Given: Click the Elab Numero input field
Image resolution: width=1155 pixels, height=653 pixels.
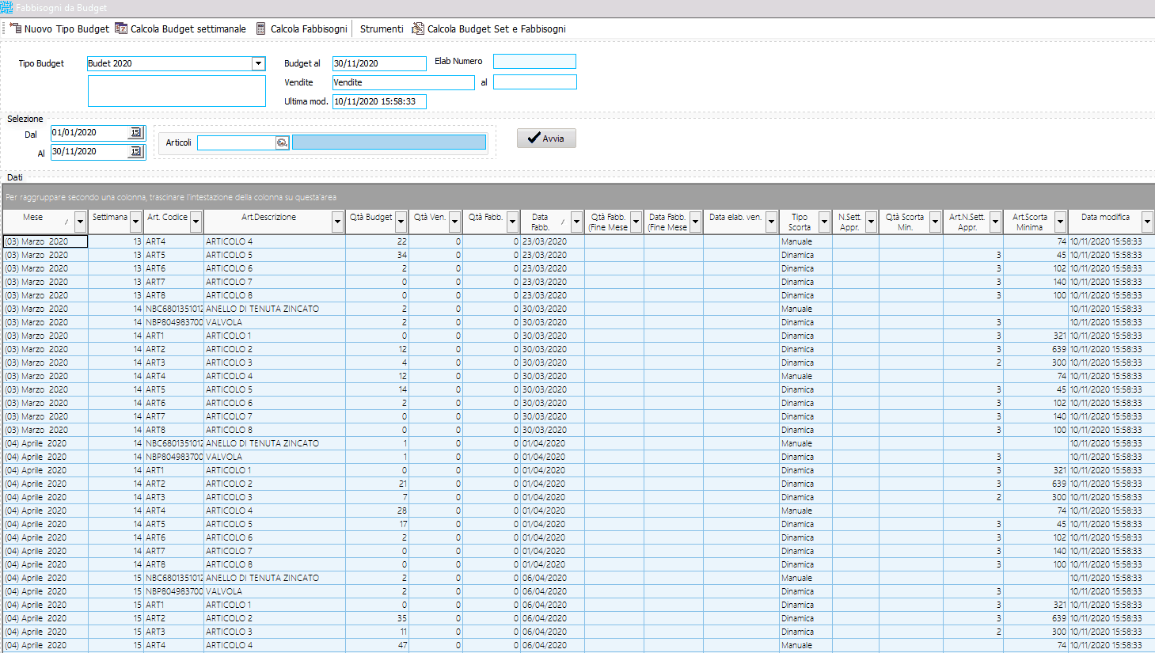Looking at the screenshot, I should (534, 61).
